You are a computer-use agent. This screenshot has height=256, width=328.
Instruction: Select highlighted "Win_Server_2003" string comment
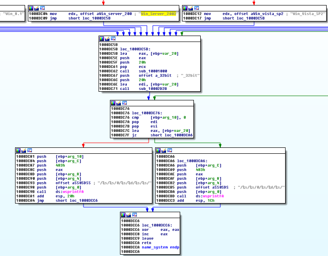click(x=158, y=14)
